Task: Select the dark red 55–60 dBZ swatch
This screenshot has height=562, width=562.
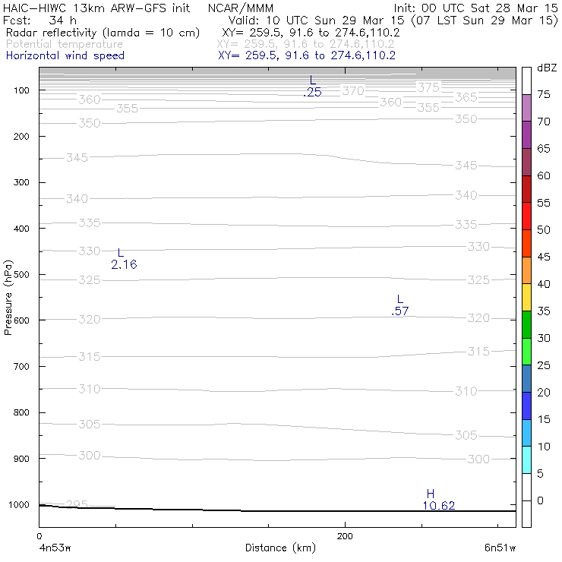Action: coord(526,189)
